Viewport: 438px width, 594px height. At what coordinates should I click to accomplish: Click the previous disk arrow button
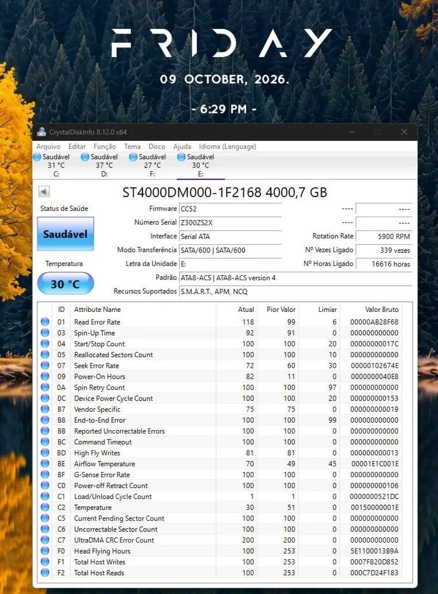(x=44, y=192)
